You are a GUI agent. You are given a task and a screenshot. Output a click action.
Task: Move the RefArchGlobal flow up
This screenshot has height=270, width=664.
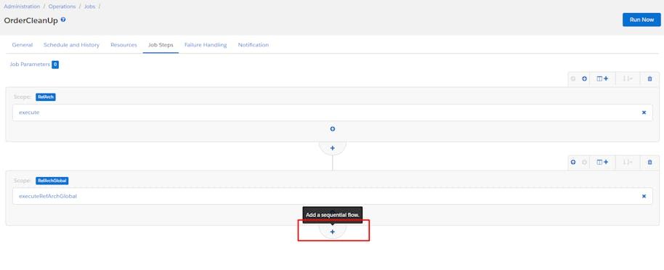click(x=573, y=162)
